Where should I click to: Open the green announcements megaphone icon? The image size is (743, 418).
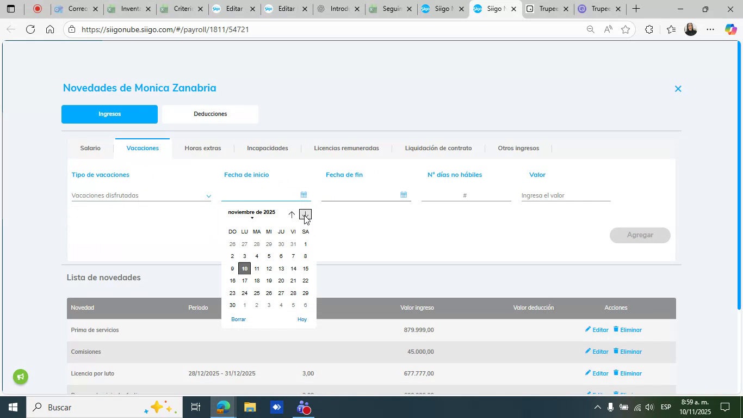pos(21,377)
